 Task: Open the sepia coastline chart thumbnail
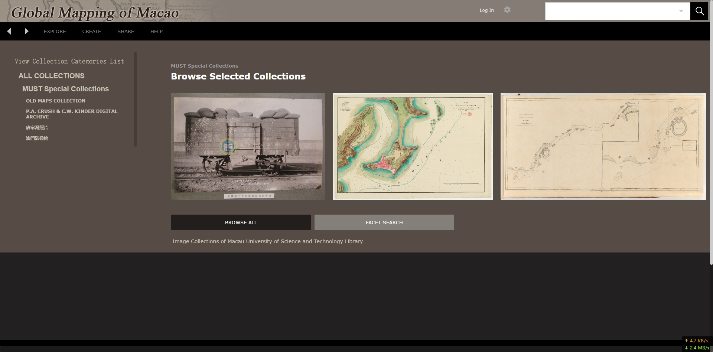[x=603, y=146]
